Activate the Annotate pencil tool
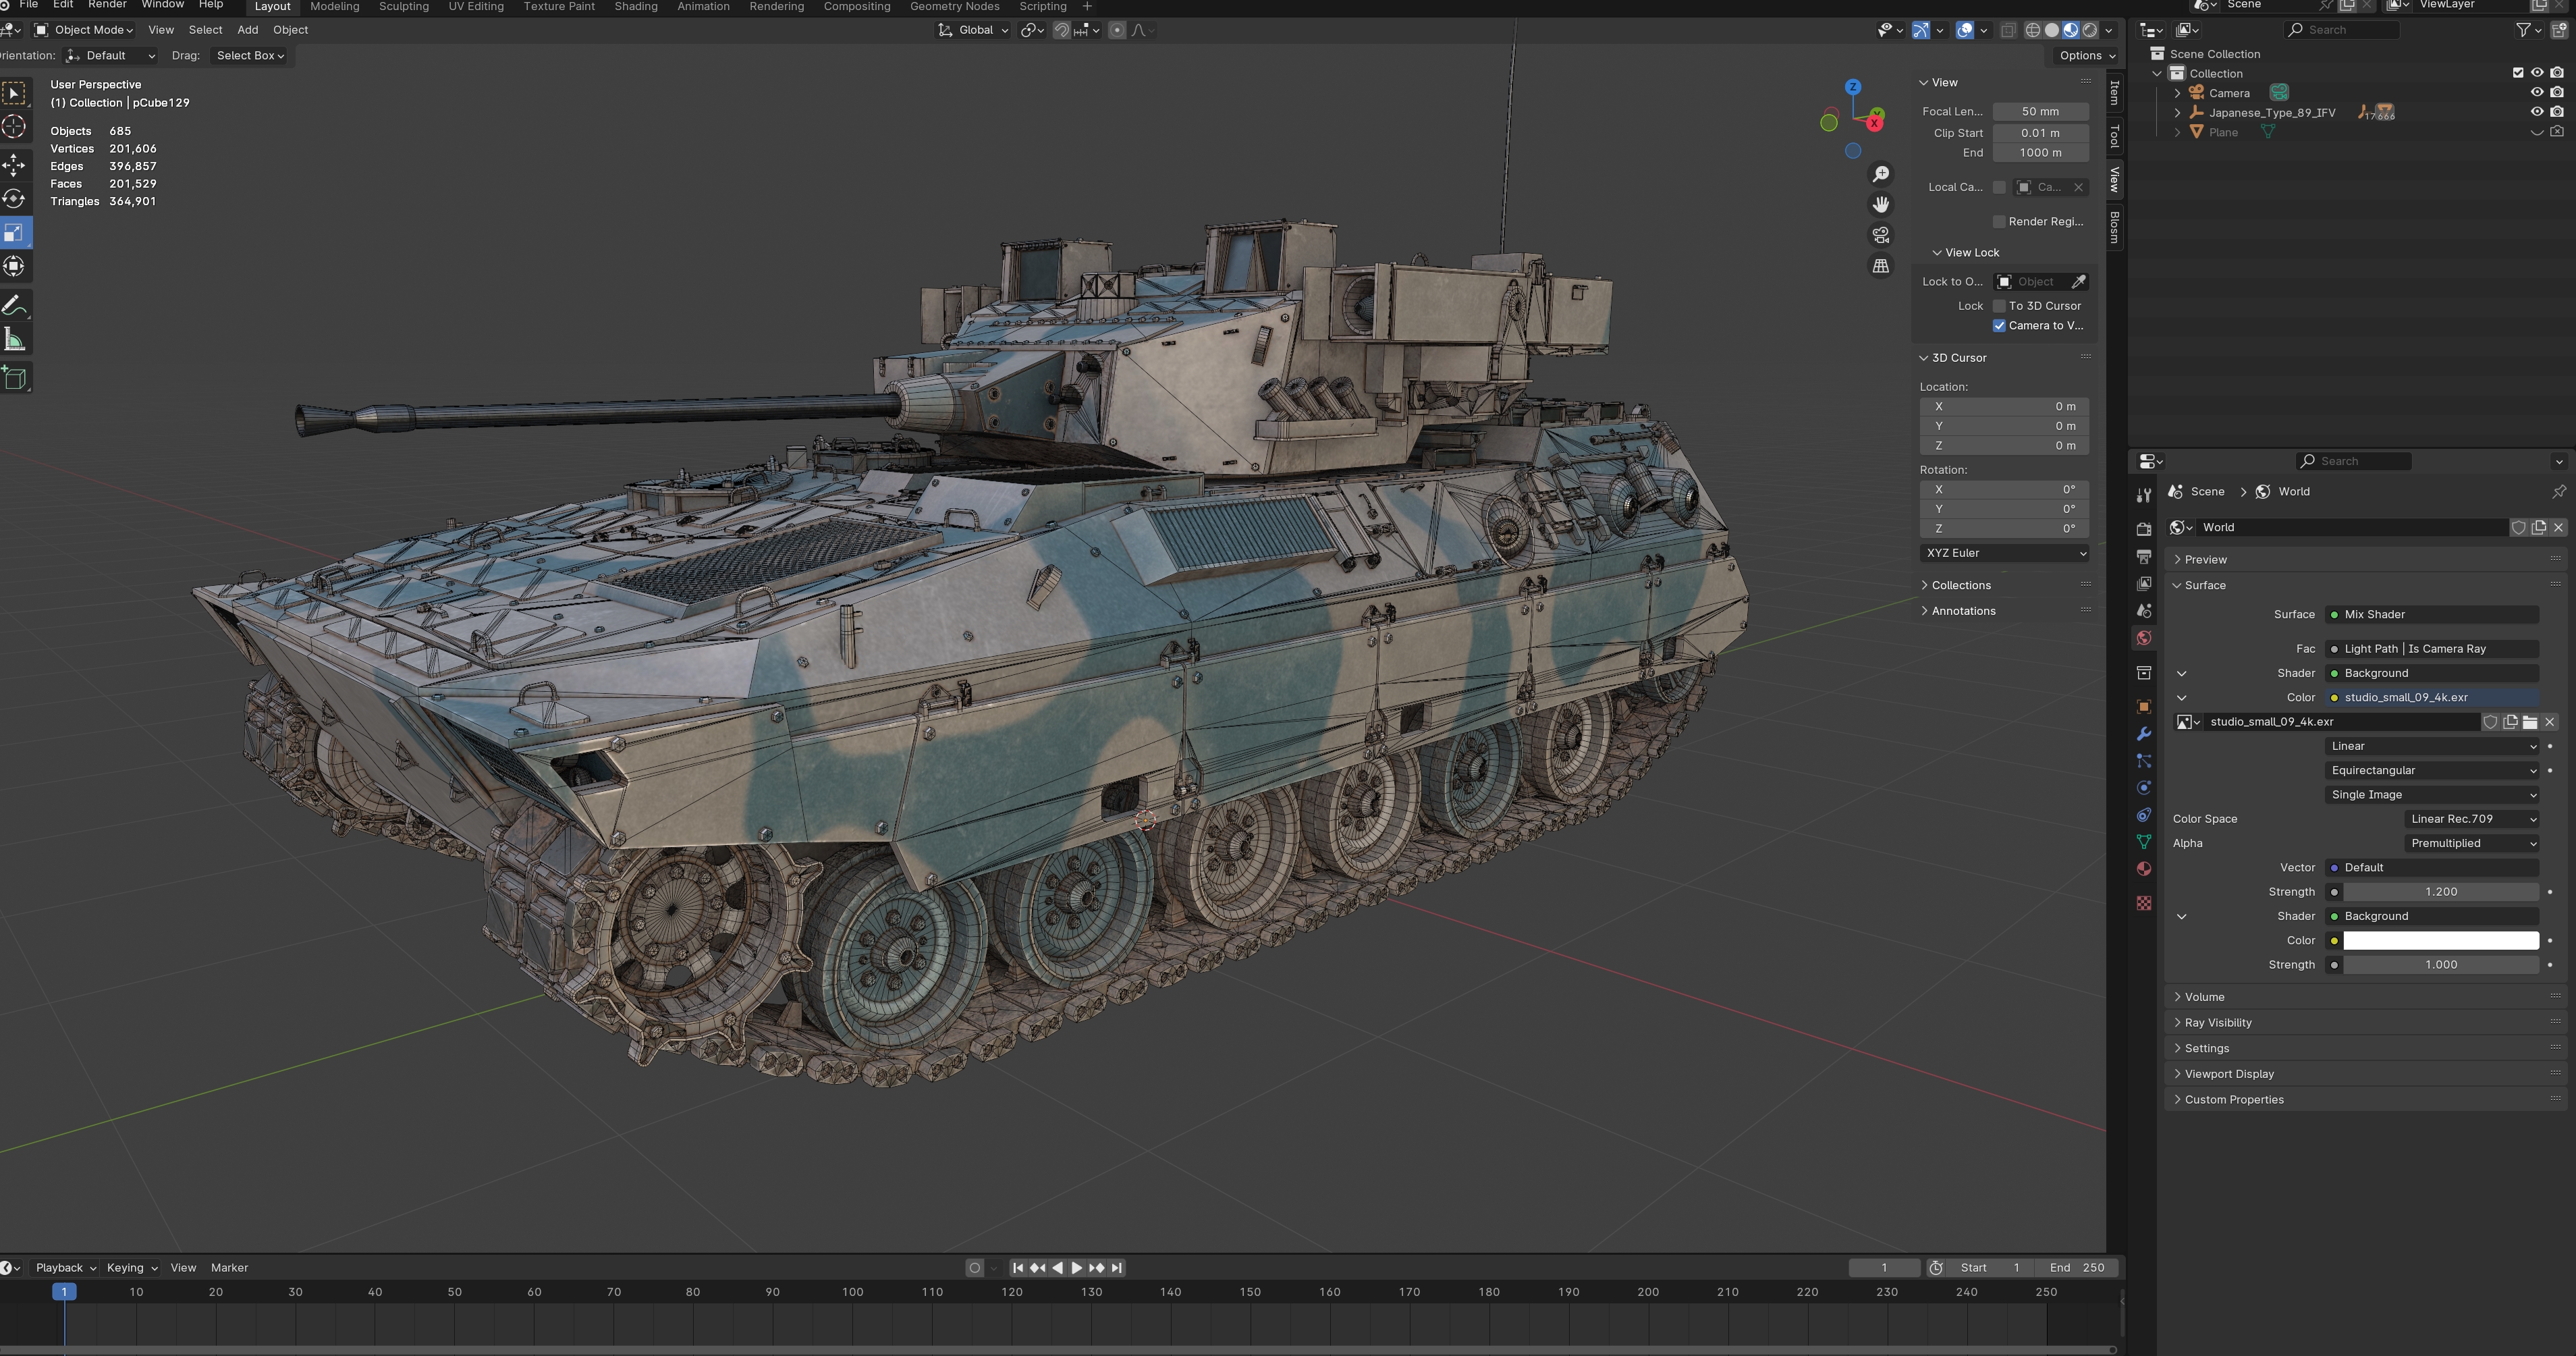Screen dimensions: 2576x1356 click(x=14, y=305)
